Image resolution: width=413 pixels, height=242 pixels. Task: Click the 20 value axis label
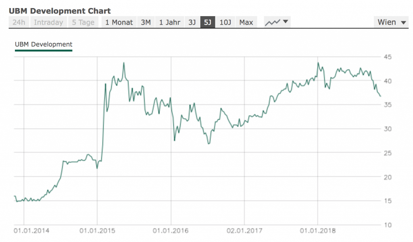coord(388,177)
